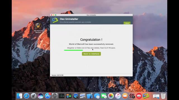Close the Osx Uninstaller window

pyautogui.click(x=51, y=15)
